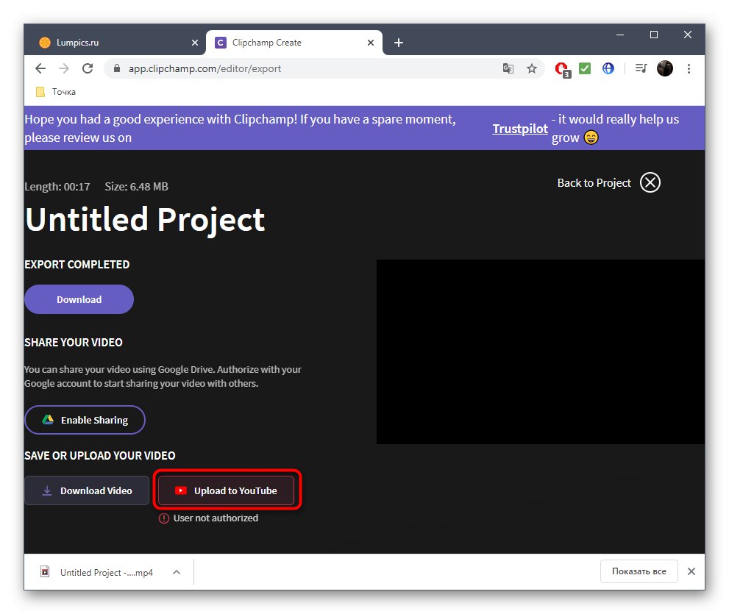Open the Точка bookmark

[x=55, y=91]
